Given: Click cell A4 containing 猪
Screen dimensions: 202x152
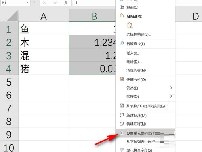Looking at the screenshot, I should pyautogui.click(x=44, y=68).
